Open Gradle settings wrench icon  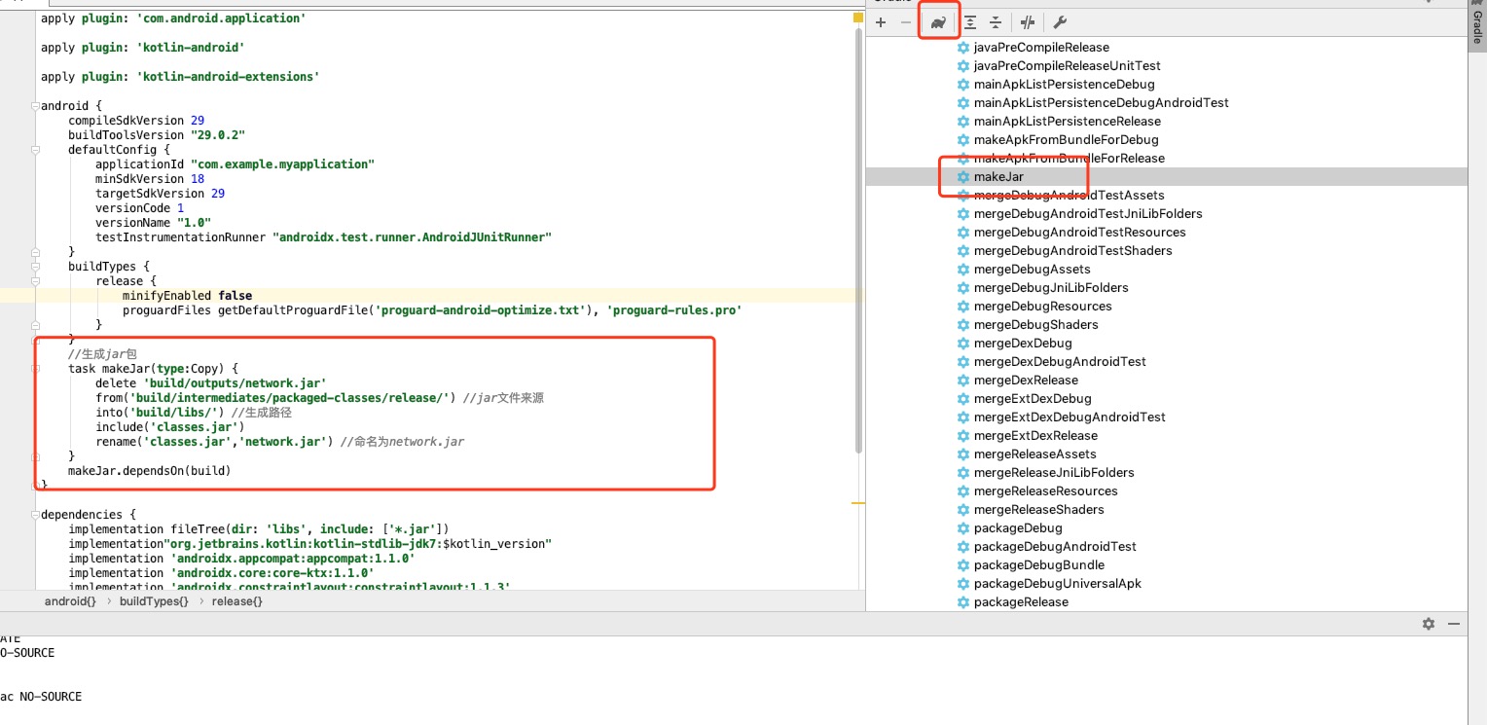(1061, 22)
